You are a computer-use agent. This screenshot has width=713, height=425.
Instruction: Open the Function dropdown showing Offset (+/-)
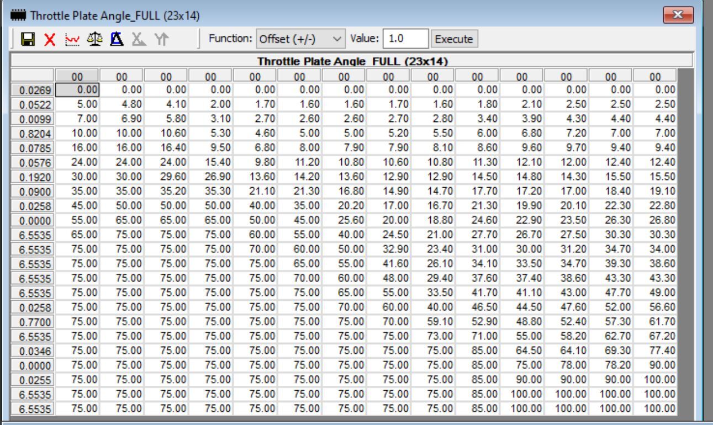pos(300,39)
